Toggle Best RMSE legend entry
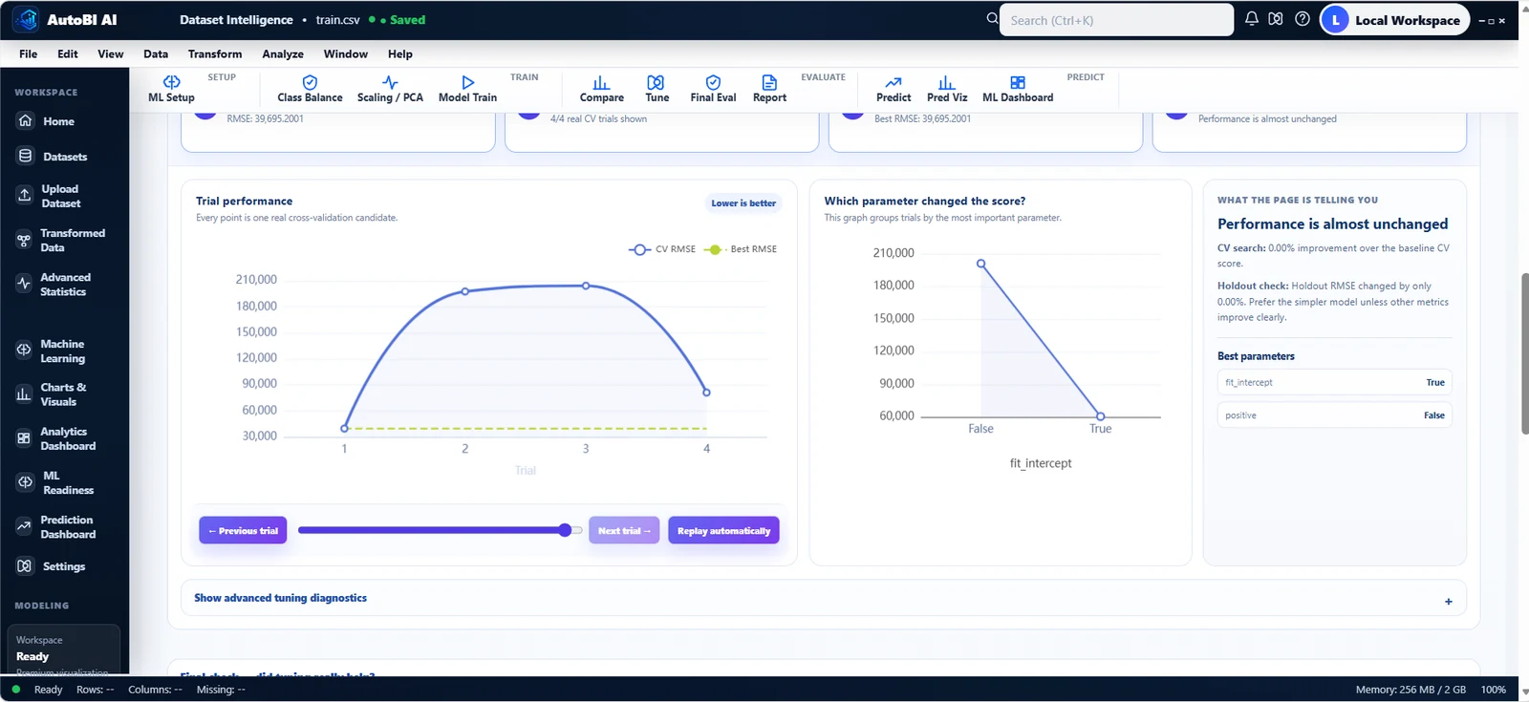The width and height of the screenshot is (1529, 702). (x=741, y=249)
